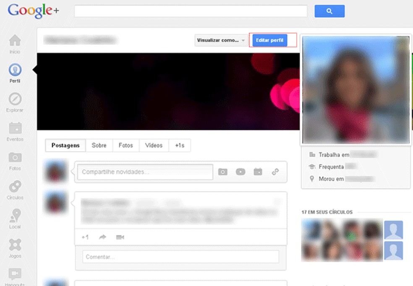
Task: Click the graduation cap icon beside Frequenta
Action: coord(312,167)
